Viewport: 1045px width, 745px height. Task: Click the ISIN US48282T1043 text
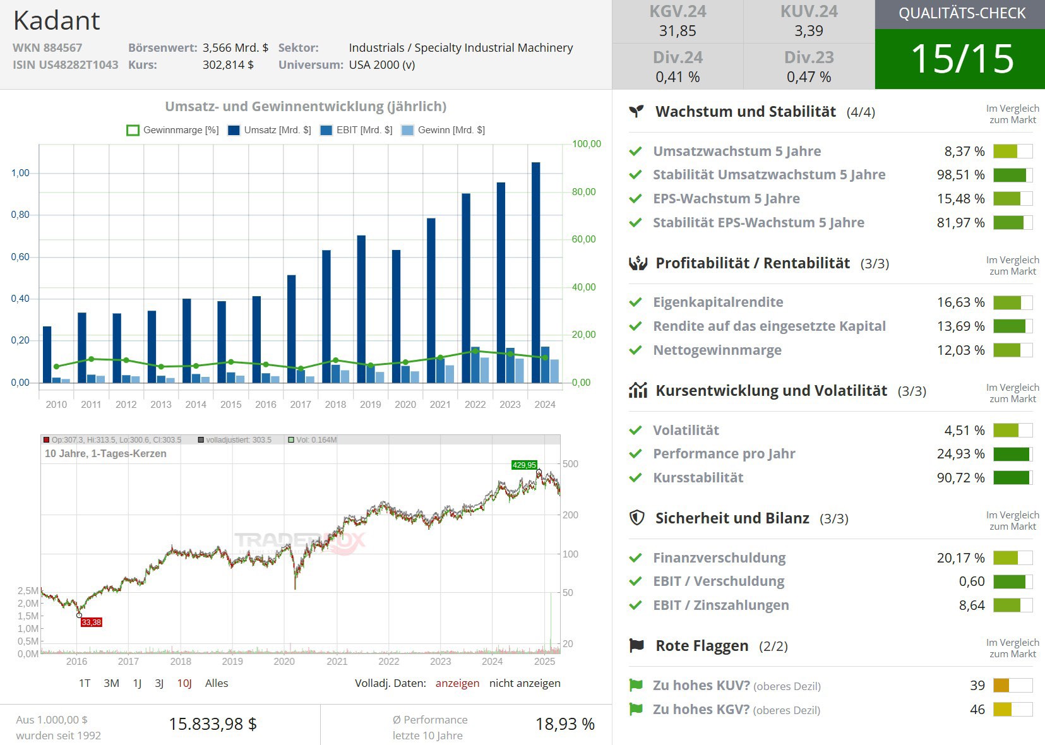(66, 65)
